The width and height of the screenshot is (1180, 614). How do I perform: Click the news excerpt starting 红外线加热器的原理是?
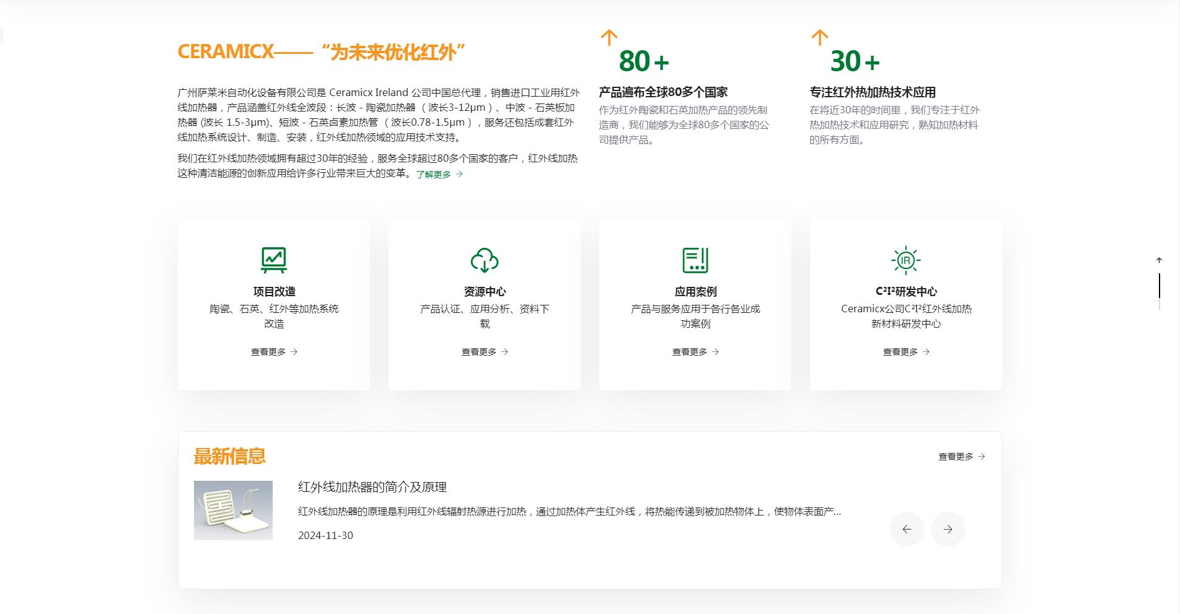pos(570,512)
